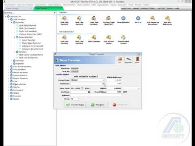
Task: Open the Hedef Depo dropdown arrow
Action: (x=103, y=84)
